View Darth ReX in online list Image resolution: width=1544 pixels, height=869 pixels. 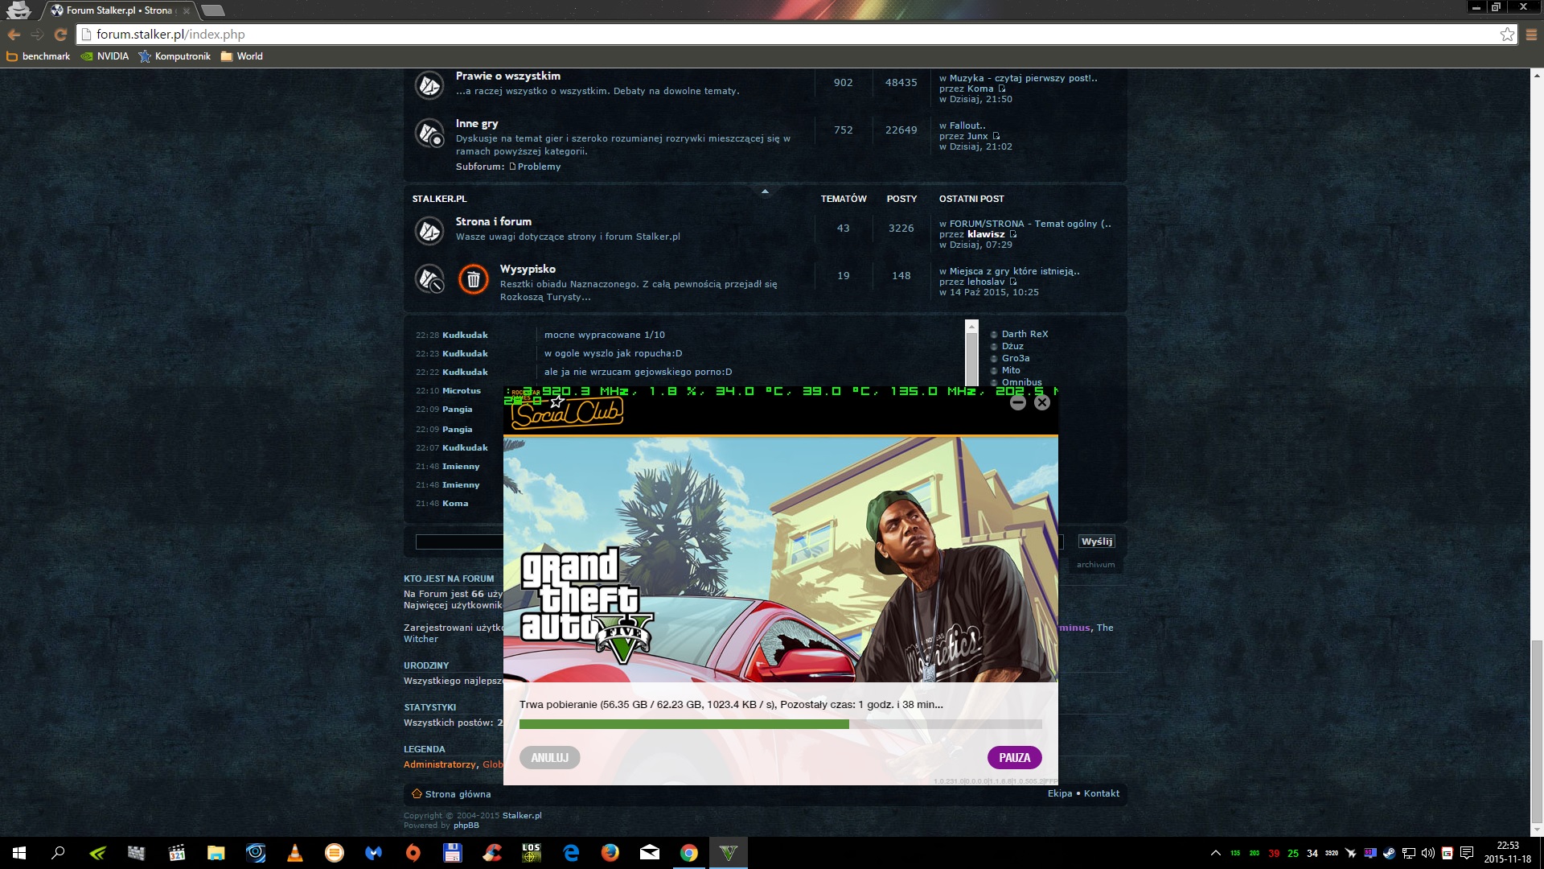1025,334
